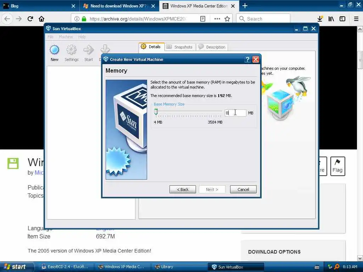Click the system clock 8:13 AM
363x272 pixels.
pyautogui.click(x=350, y=267)
